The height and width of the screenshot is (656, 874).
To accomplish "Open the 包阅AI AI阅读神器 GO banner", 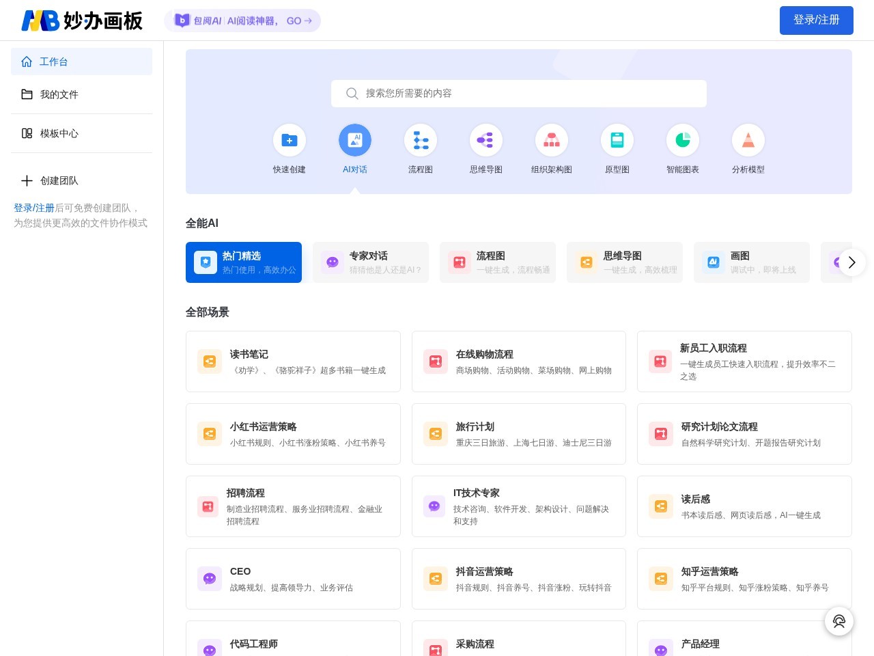I will 242,20.
